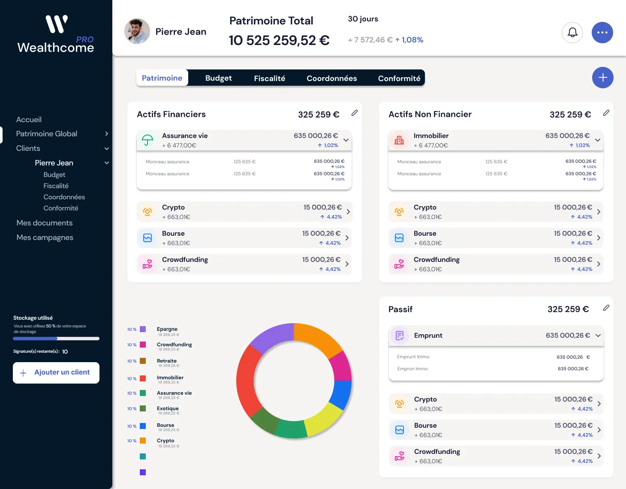
Task: Collapse the Emprunt section
Action: tap(598, 336)
